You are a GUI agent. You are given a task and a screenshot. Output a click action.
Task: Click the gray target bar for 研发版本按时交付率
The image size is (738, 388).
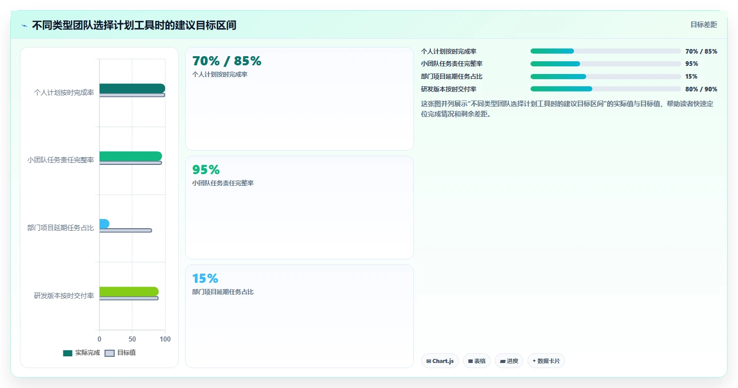coord(129,298)
